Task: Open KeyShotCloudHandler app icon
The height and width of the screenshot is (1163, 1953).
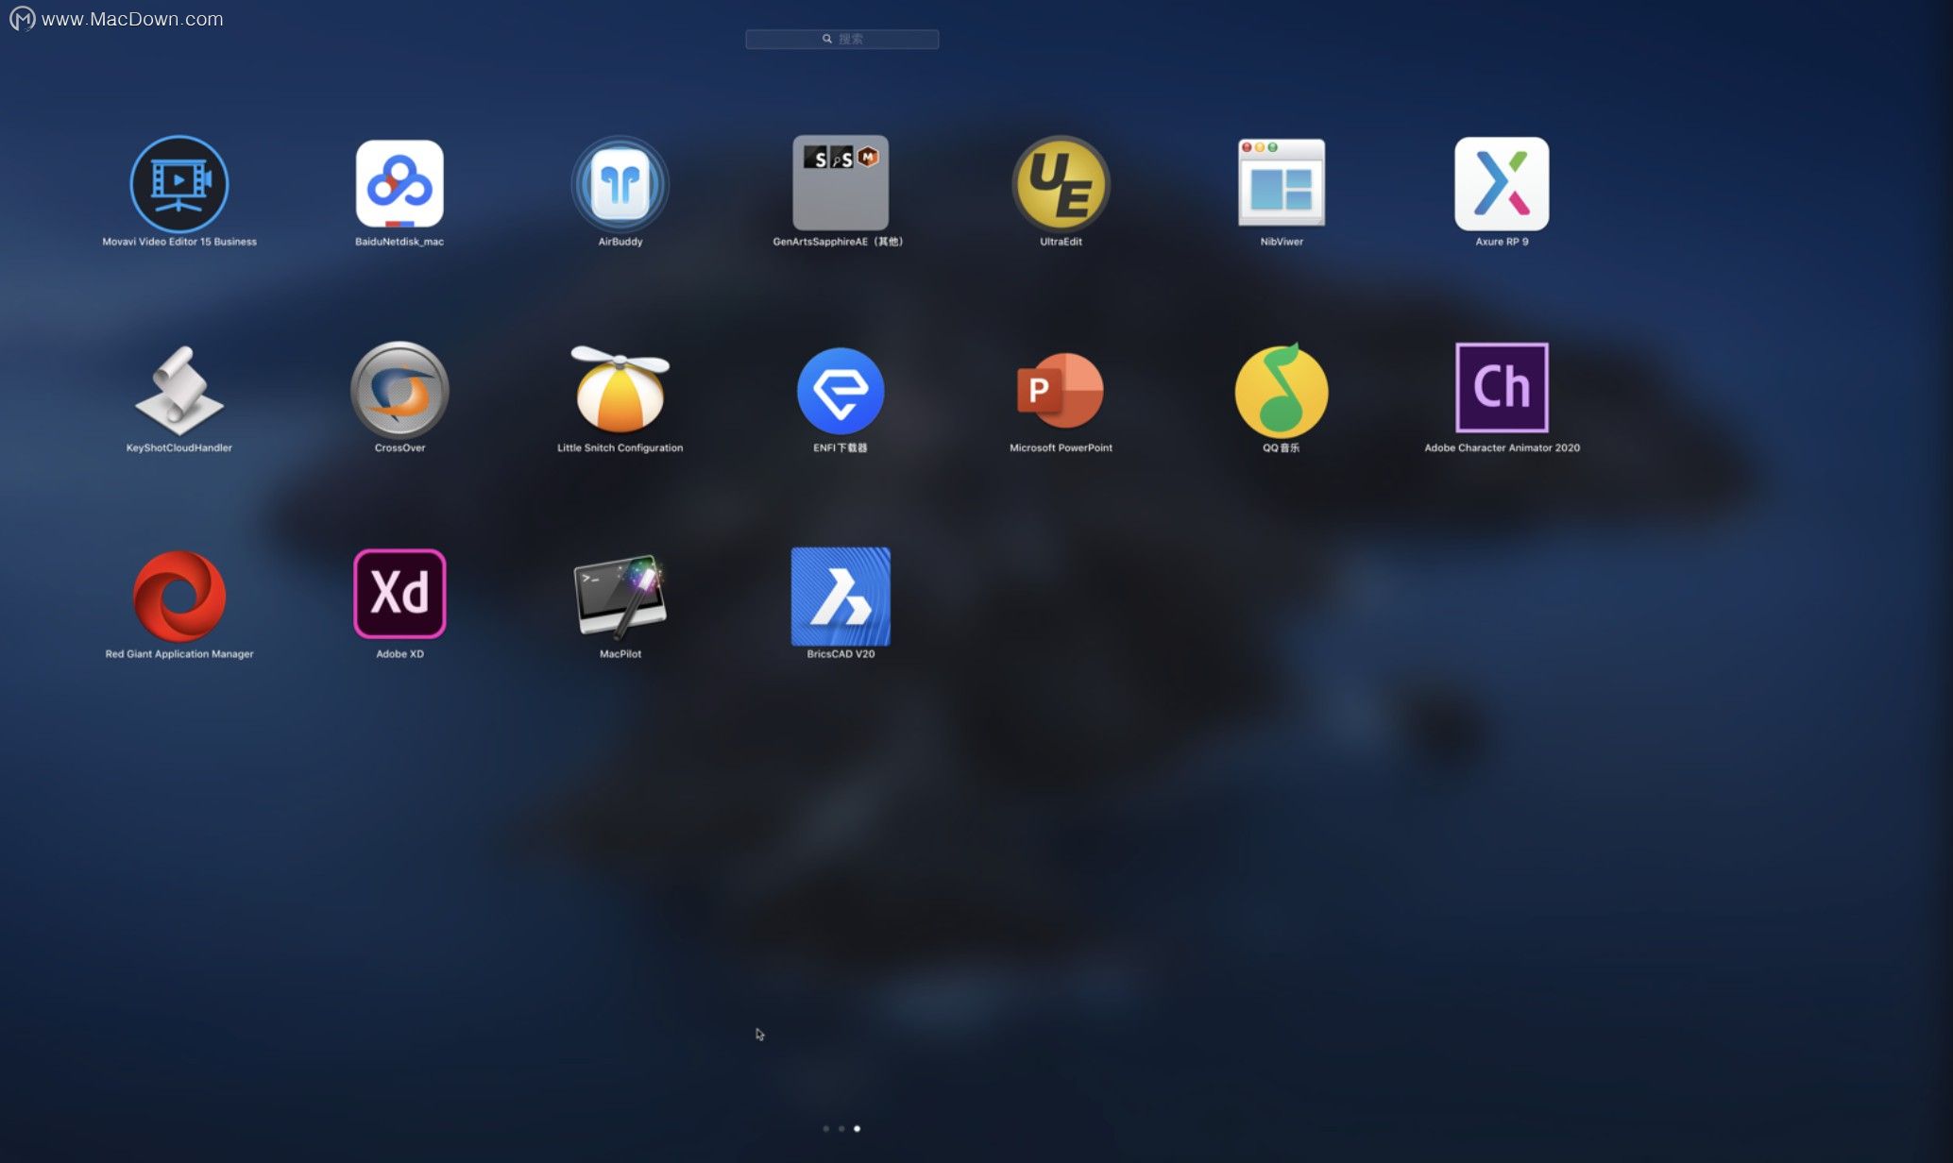Action: click(x=179, y=390)
